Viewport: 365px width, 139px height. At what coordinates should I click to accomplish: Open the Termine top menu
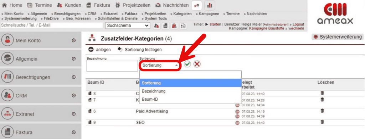[40, 5]
